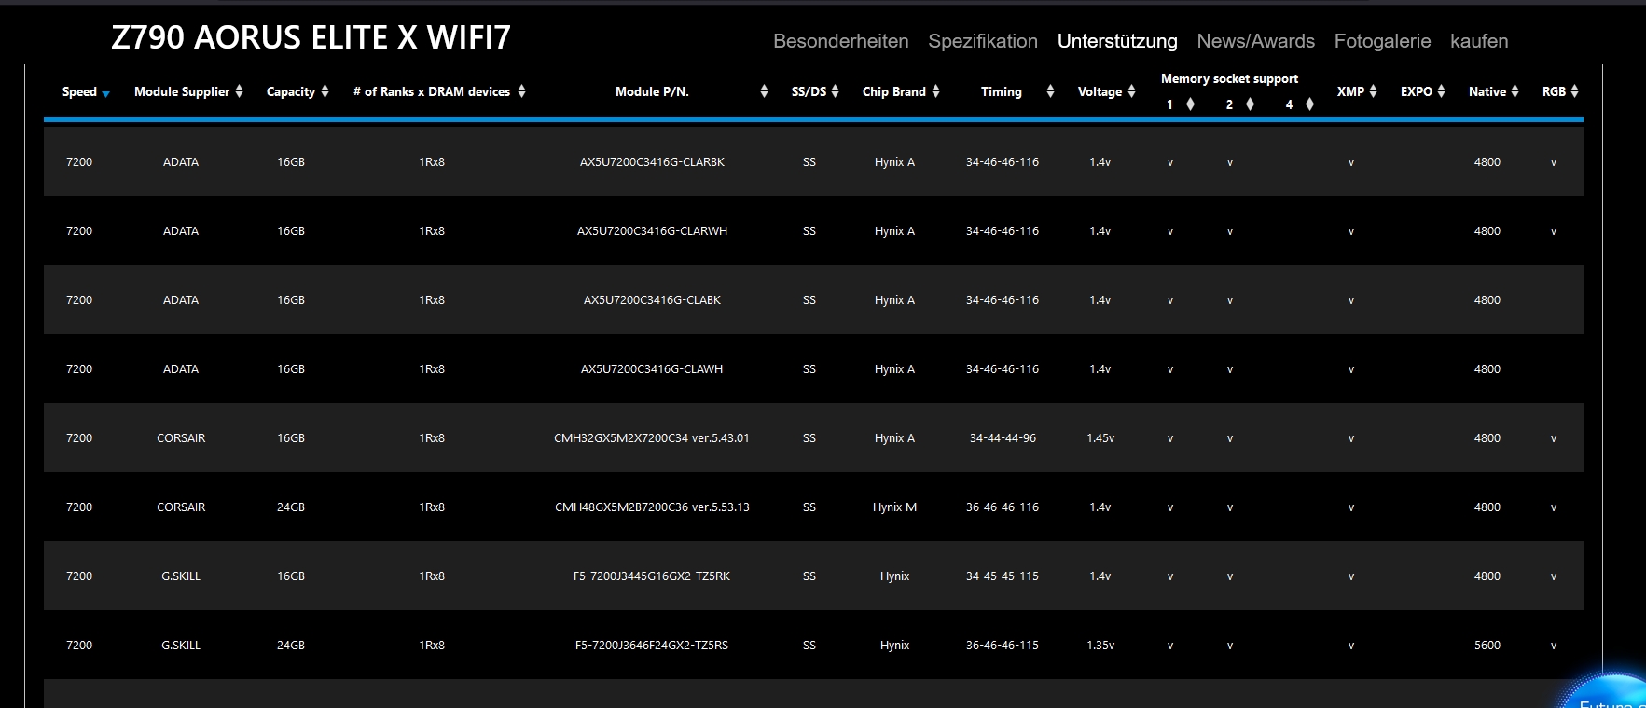
Task: Sort memory socket 1 column arrows
Action: tap(1190, 104)
